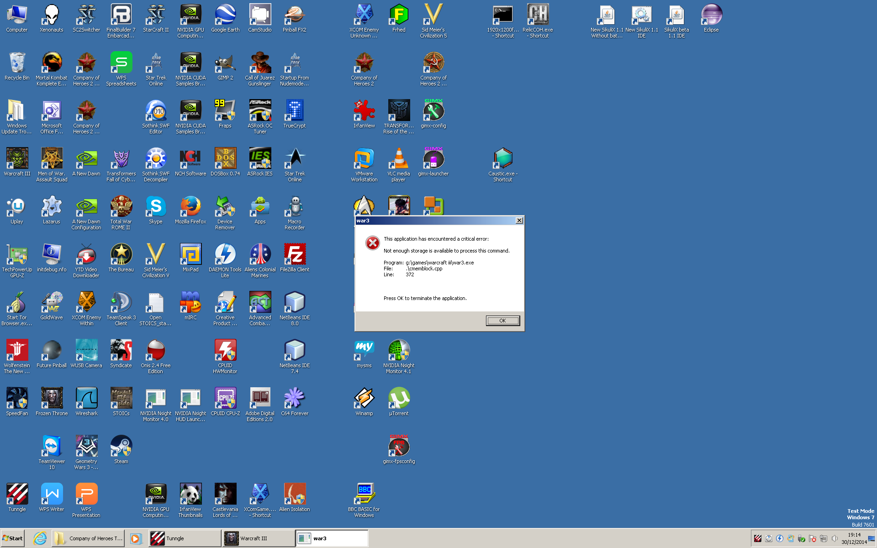The height and width of the screenshot is (548, 877).
Task: Open the Recycle Bin
Action: click(17, 63)
